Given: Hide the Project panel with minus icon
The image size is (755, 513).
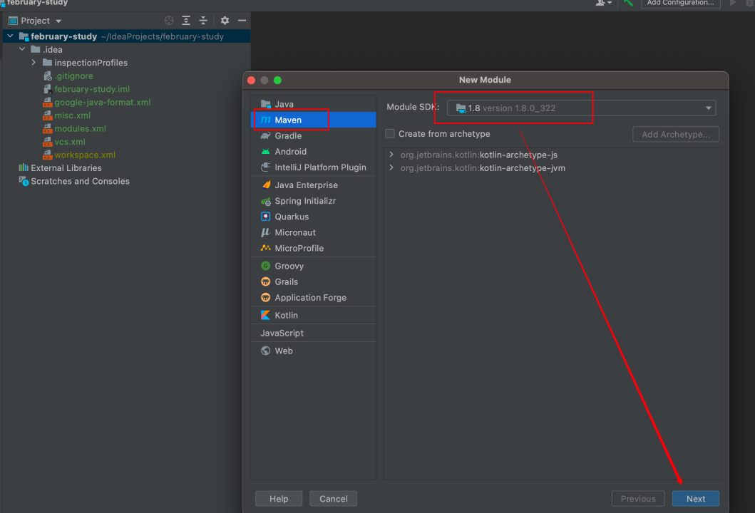Looking at the screenshot, I should click(x=242, y=20).
